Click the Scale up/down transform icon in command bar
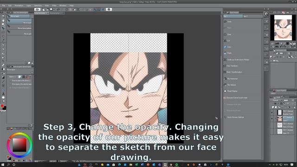297x167 pixels. (x=78, y=9)
